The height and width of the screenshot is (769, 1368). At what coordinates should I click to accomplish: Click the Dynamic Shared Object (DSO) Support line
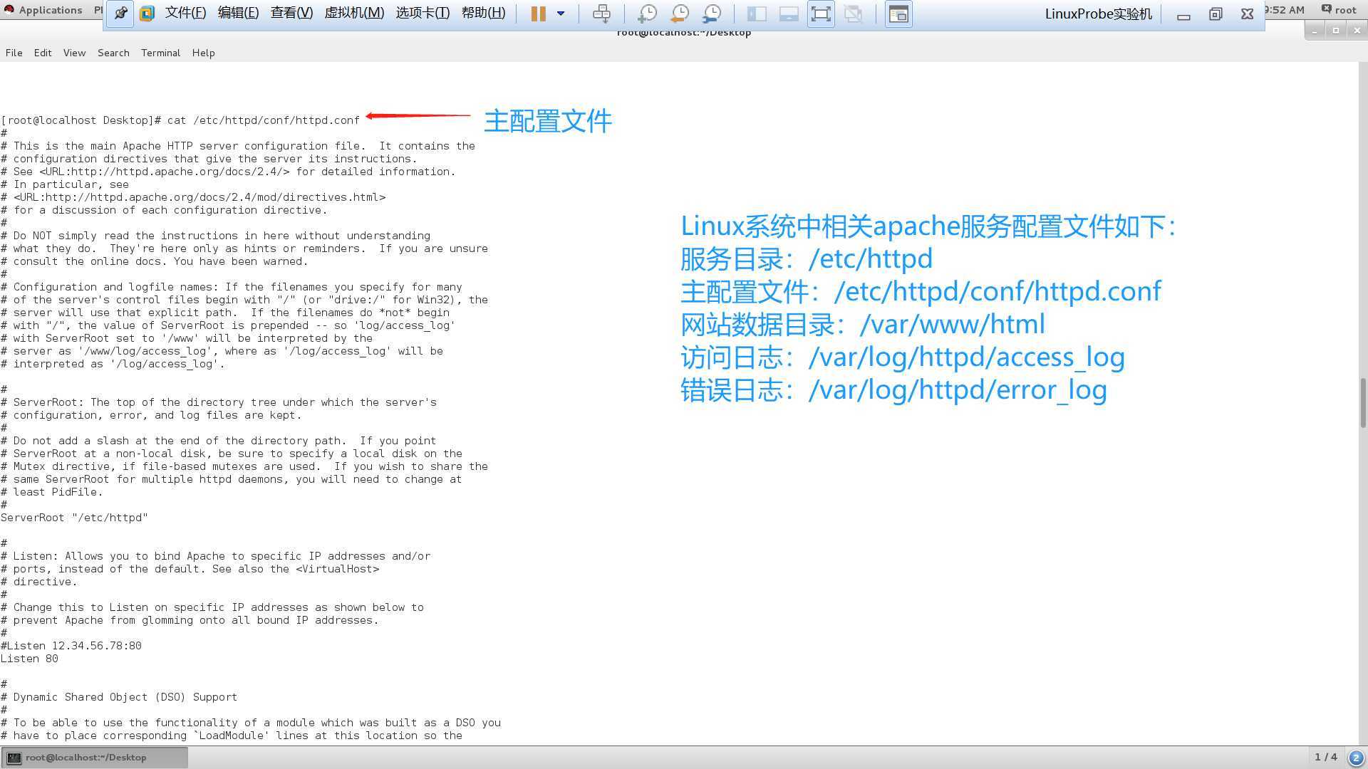click(119, 697)
